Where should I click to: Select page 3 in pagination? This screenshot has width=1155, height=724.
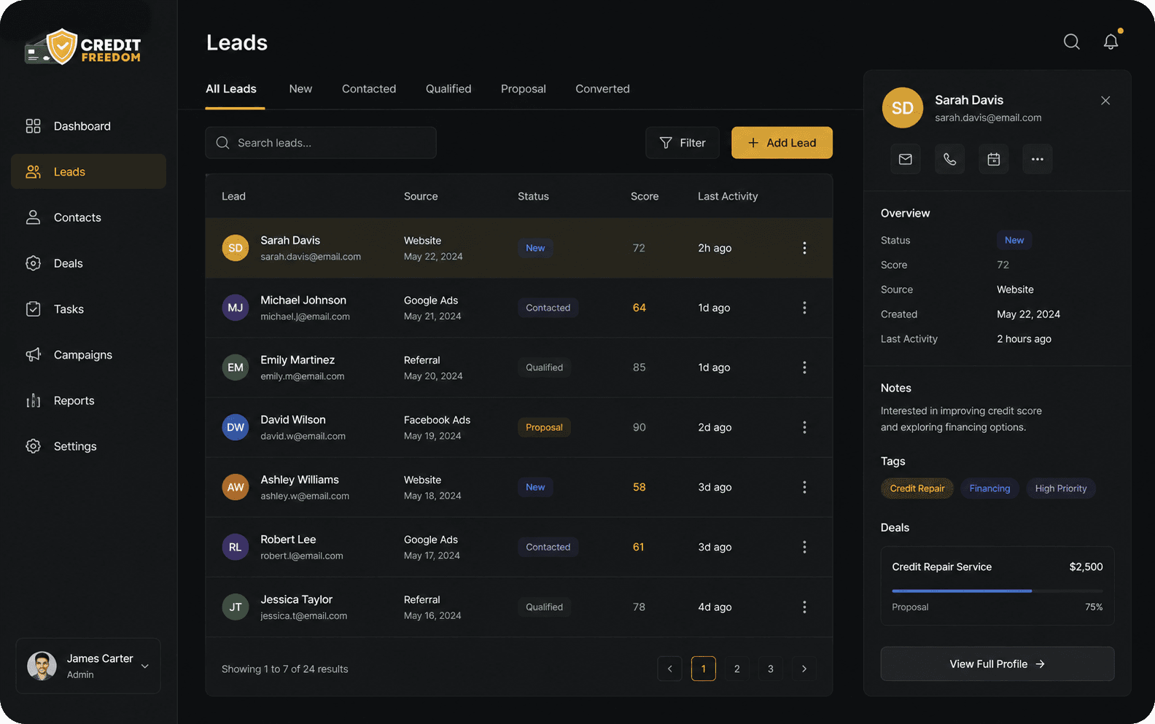point(770,669)
